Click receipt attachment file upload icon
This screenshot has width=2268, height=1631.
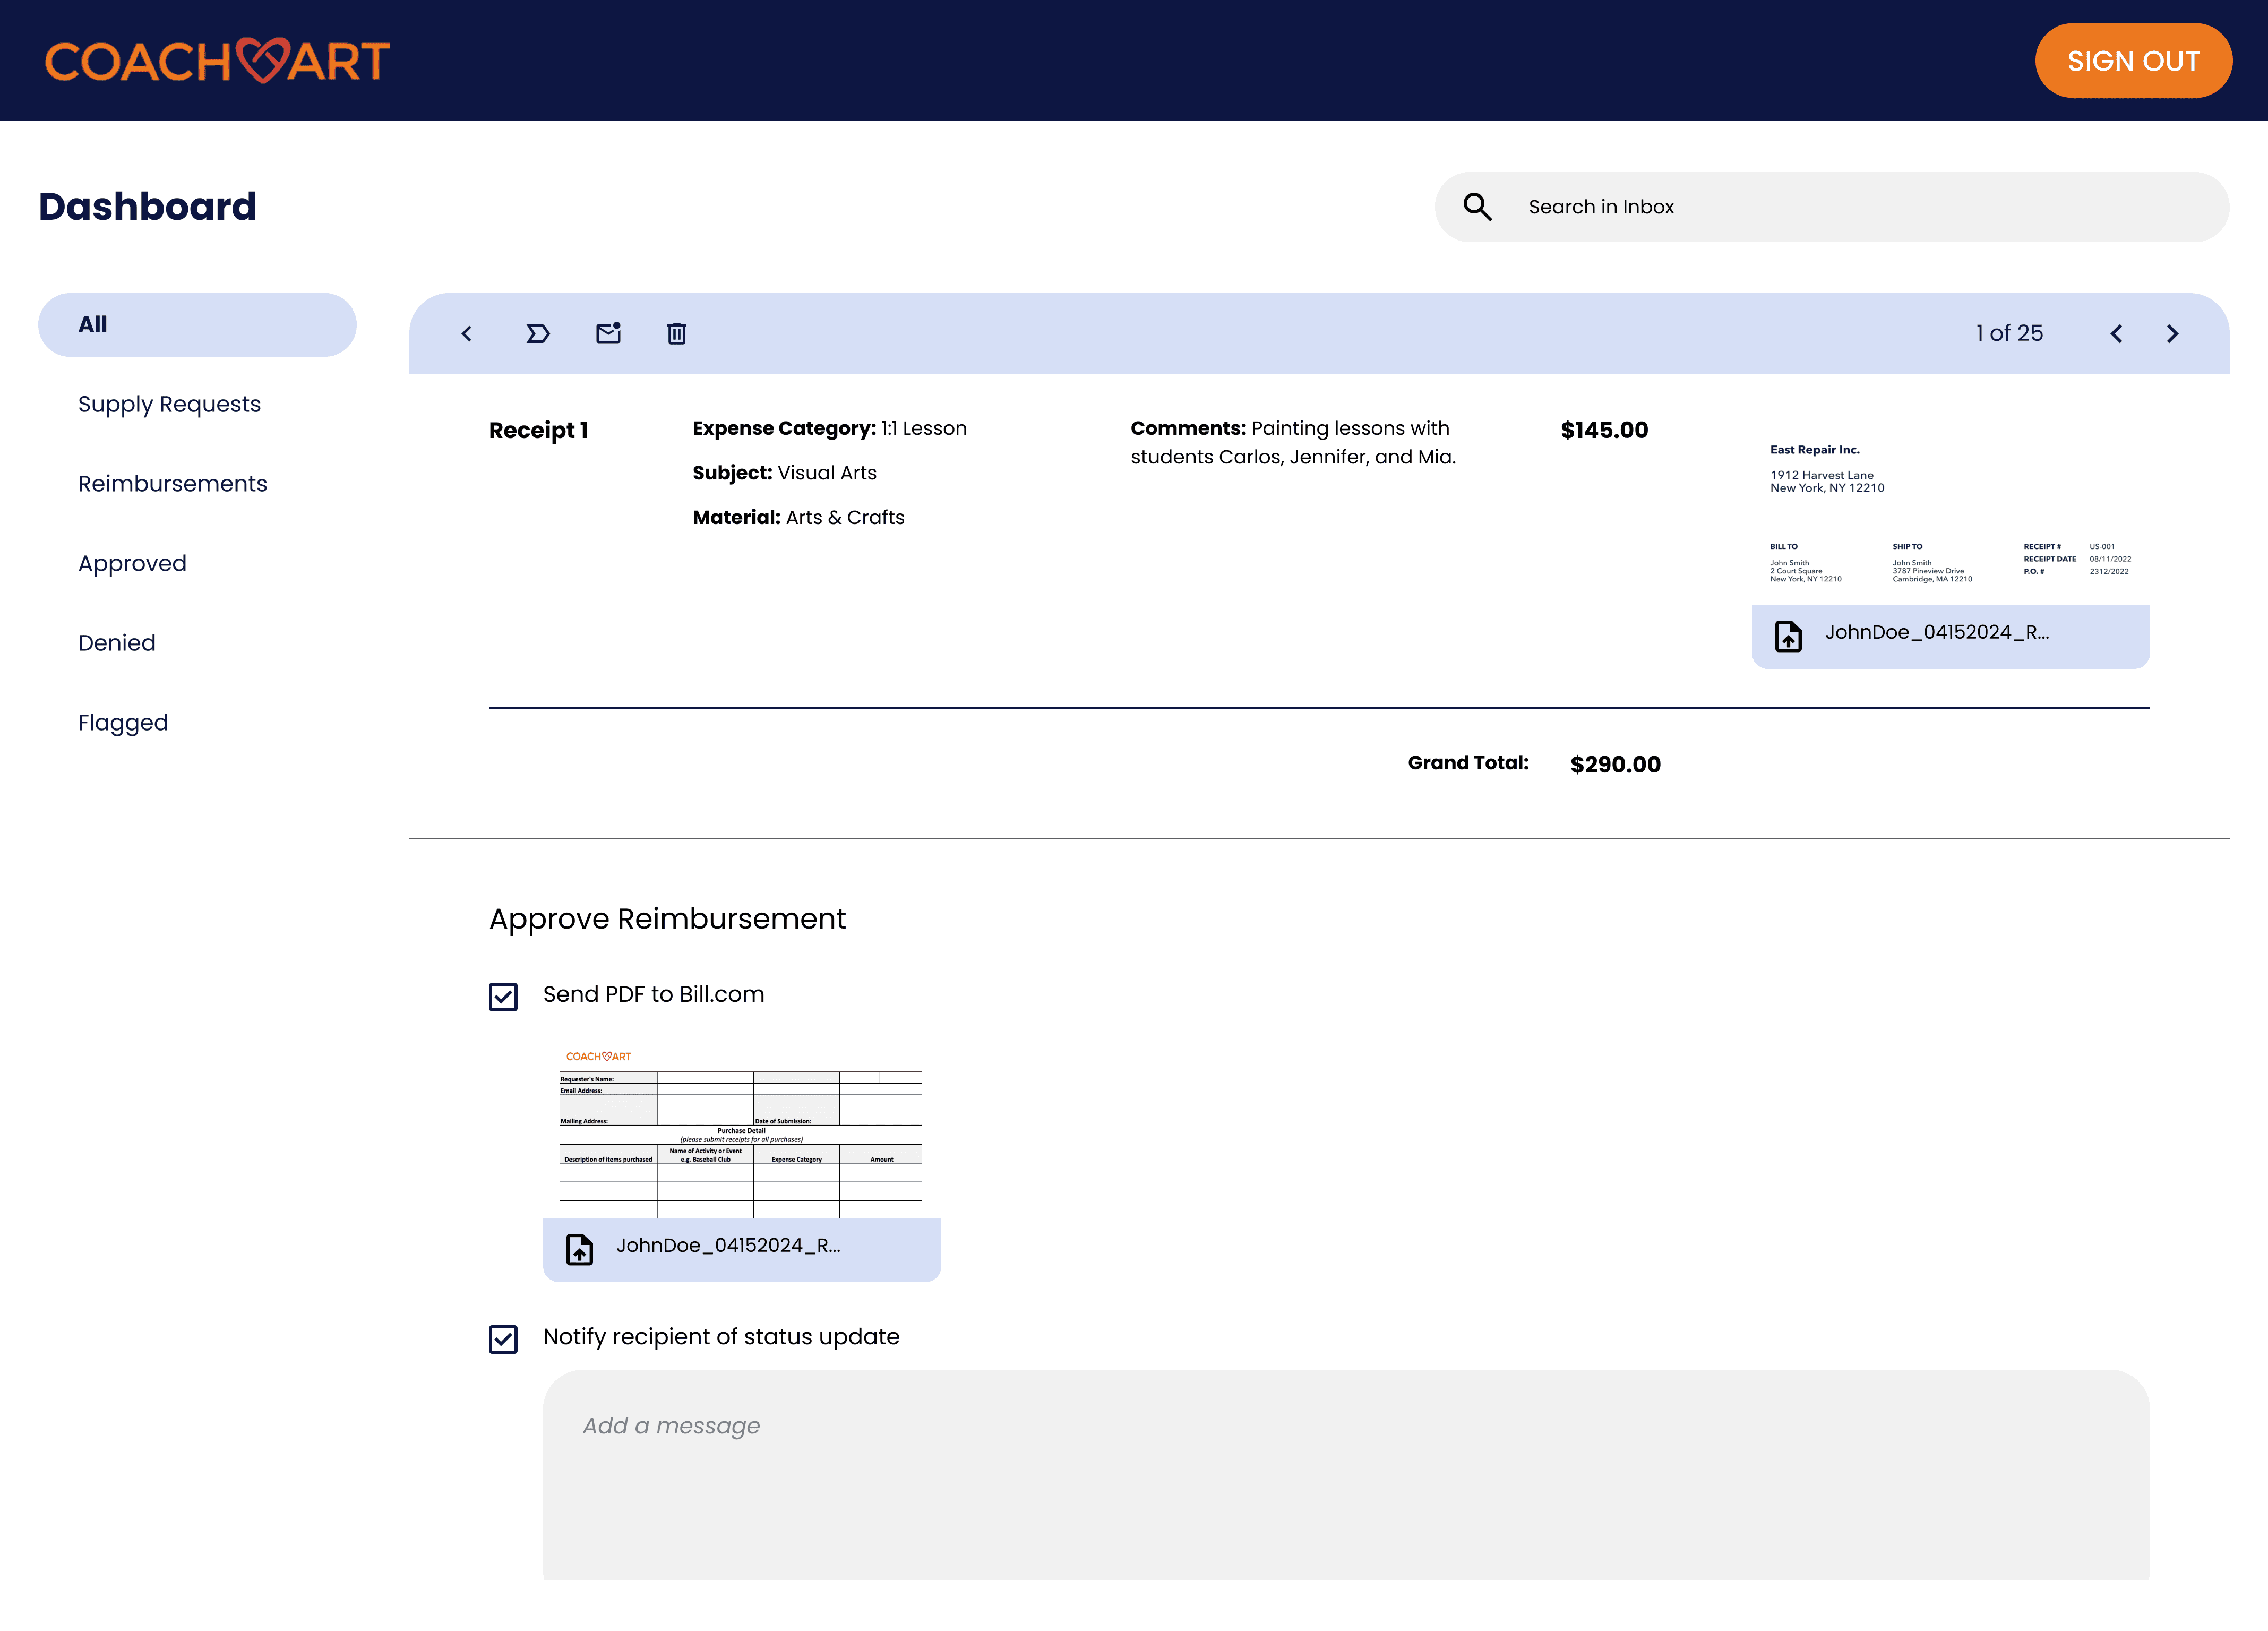pyautogui.click(x=1788, y=636)
